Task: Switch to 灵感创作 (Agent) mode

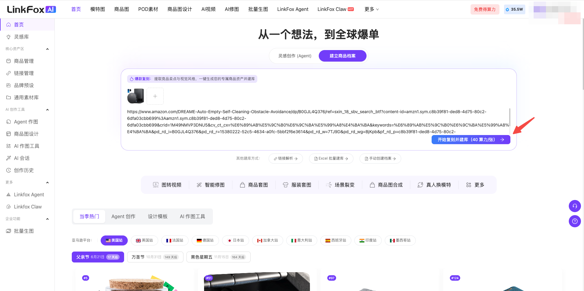Action: coord(295,56)
